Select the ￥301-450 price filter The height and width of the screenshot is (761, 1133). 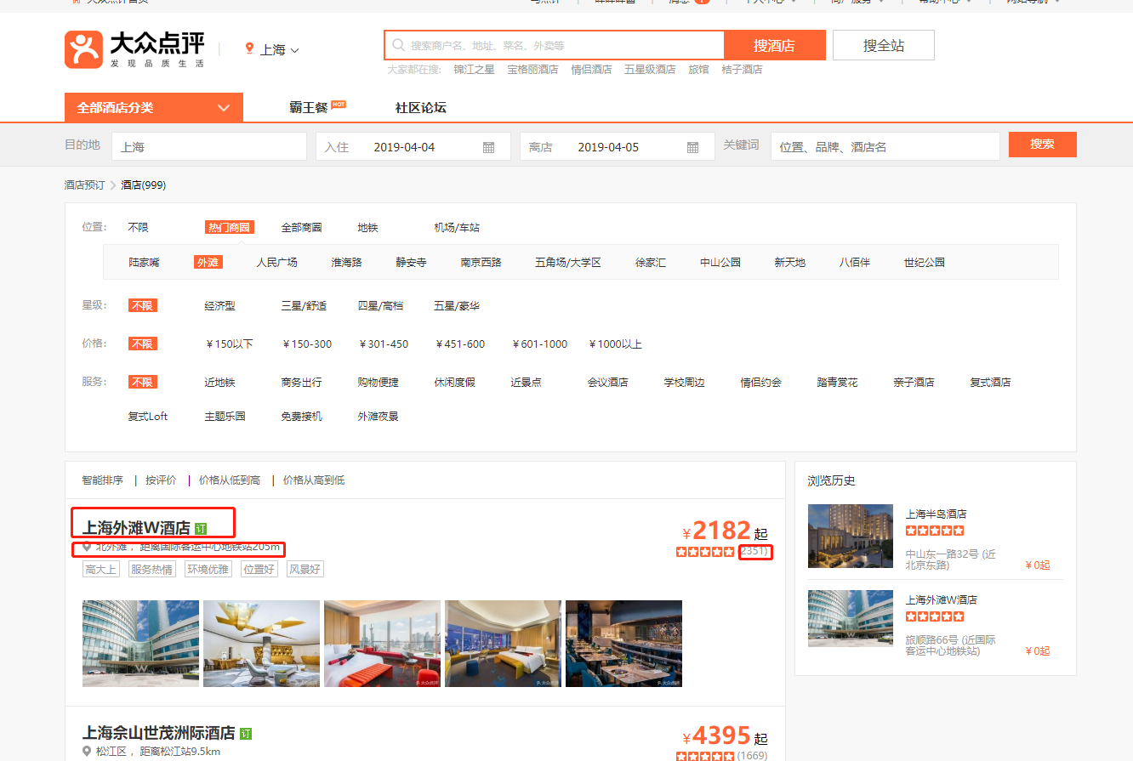[x=383, y=344]
